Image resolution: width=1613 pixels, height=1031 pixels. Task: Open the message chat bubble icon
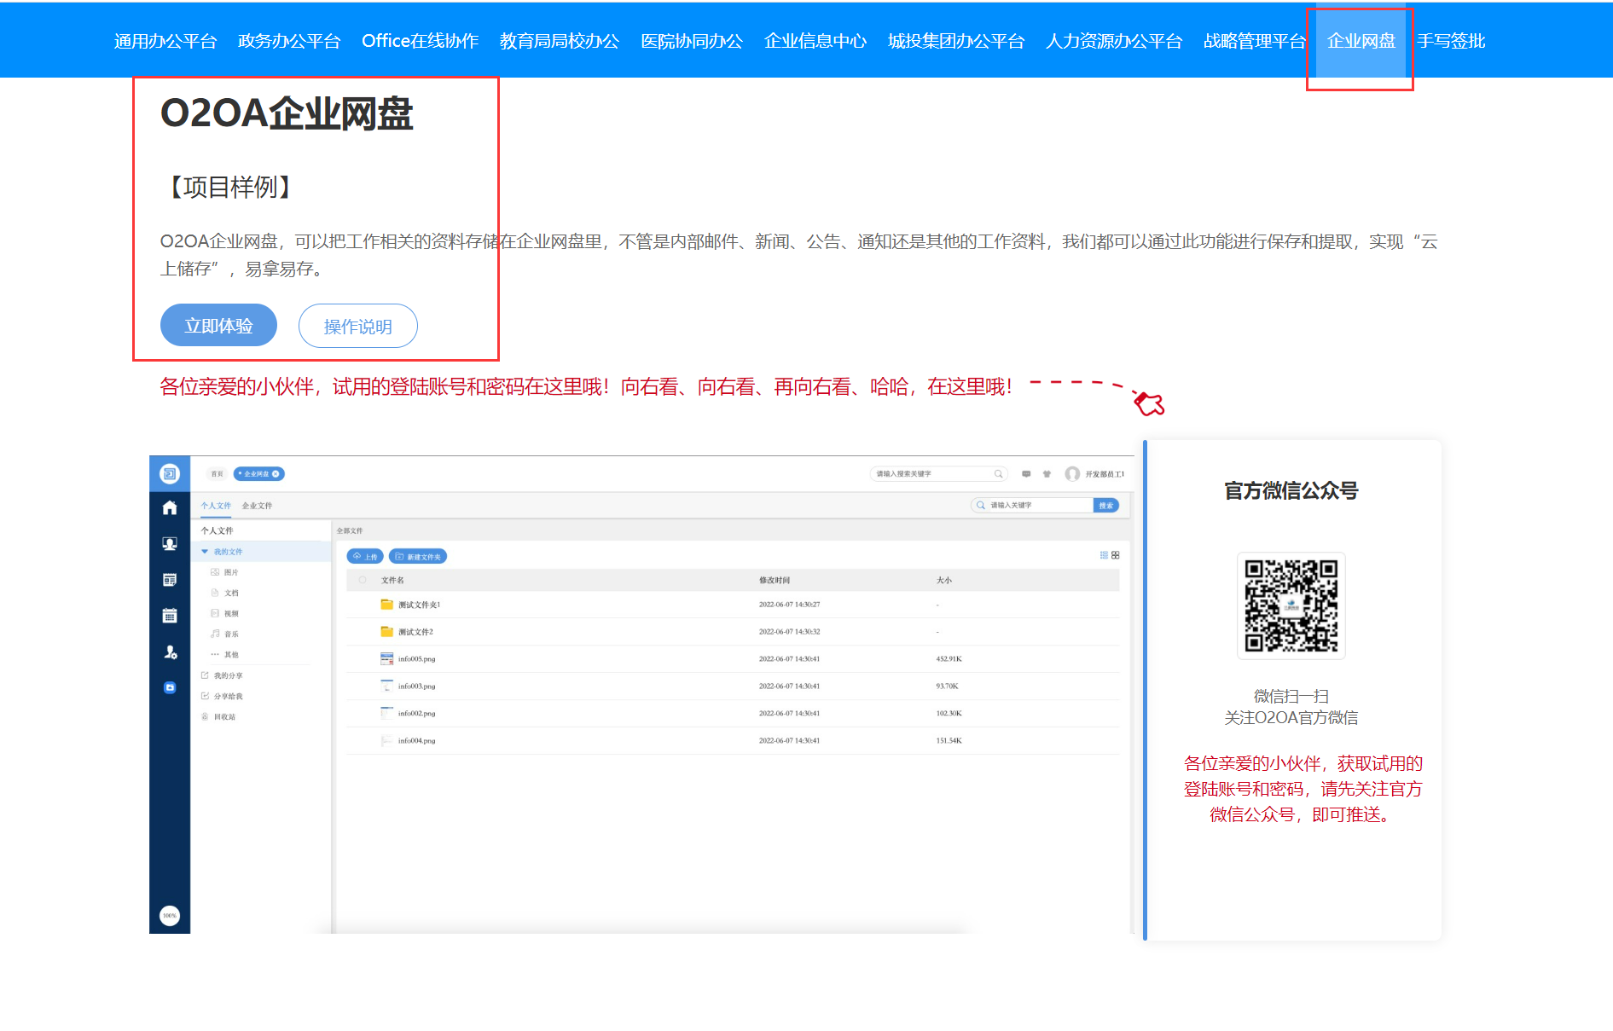pos(1026,474)
